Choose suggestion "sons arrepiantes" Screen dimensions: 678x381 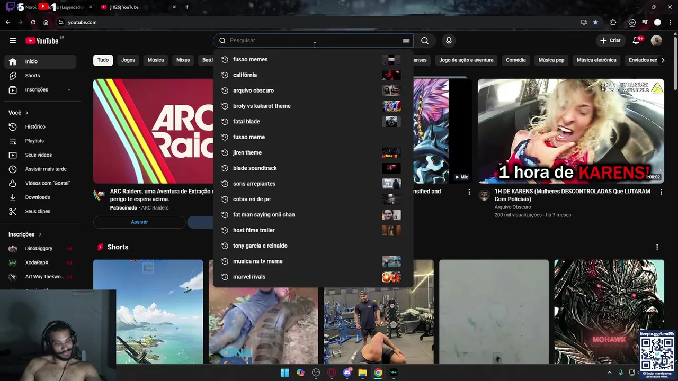click(x=313, y=184)
